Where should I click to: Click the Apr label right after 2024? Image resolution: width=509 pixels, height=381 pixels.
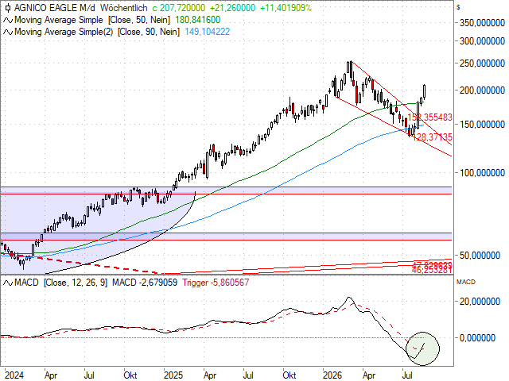pyautogui.click(x=51, y=375)
